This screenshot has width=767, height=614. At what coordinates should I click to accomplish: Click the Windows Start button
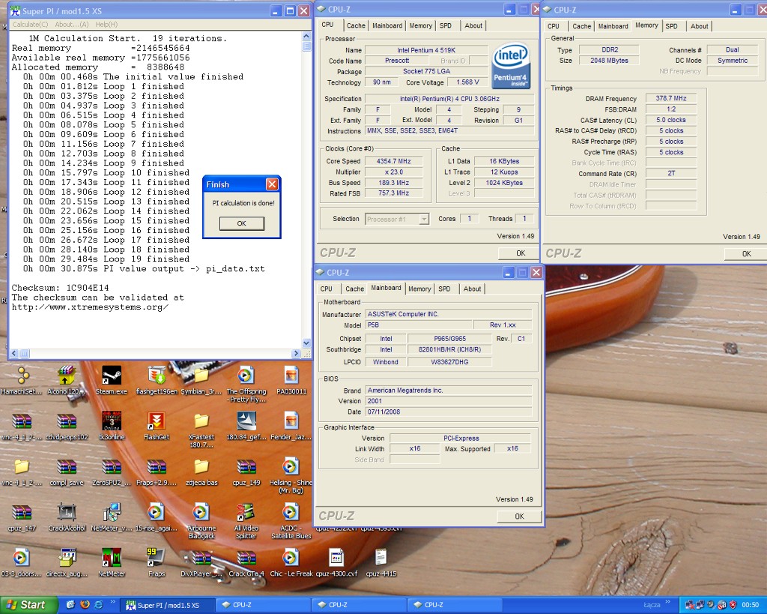coord(28,605)
